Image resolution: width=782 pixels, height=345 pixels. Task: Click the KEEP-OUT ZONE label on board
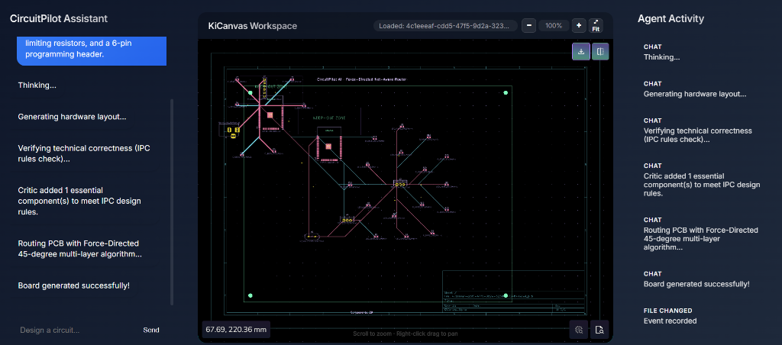pos(329,118)
